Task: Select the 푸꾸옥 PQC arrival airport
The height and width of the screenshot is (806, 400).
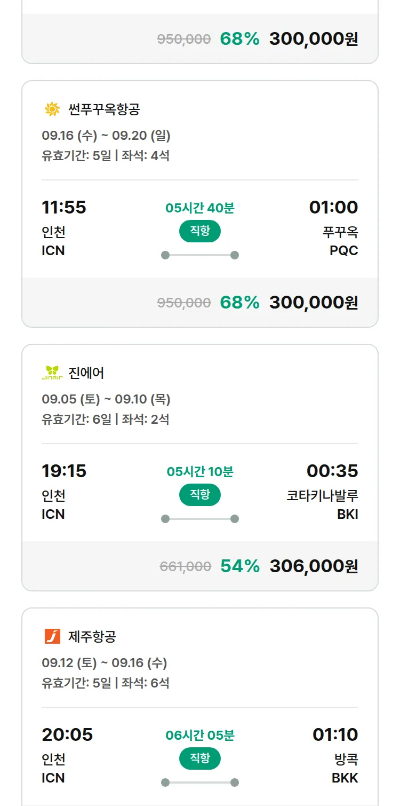Action: coord(340,241)
